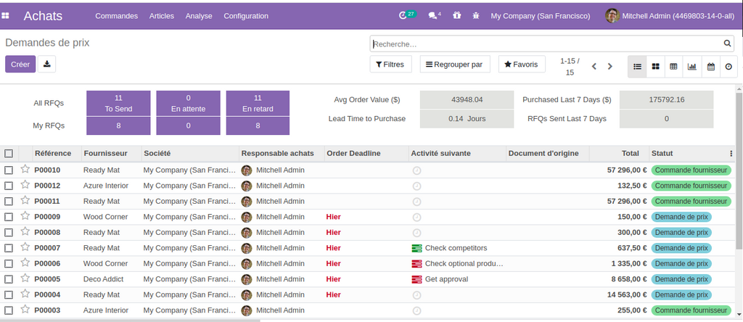Open the Favoris dropdown
This screenshot has width=743, height=322.
point(521,65)
